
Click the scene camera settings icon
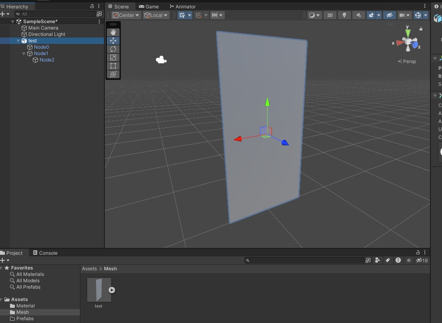click(x=402, y=15)
